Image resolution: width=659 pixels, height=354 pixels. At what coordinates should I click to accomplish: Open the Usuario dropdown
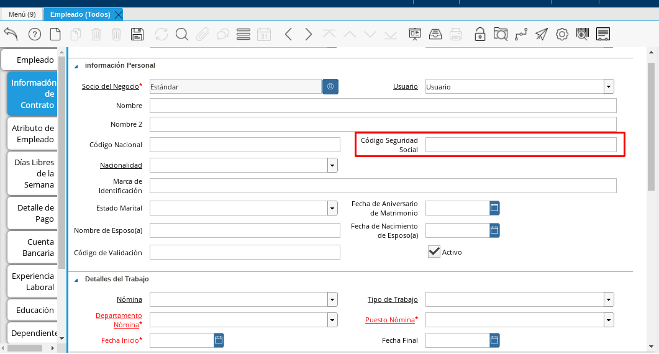point(609,87)
